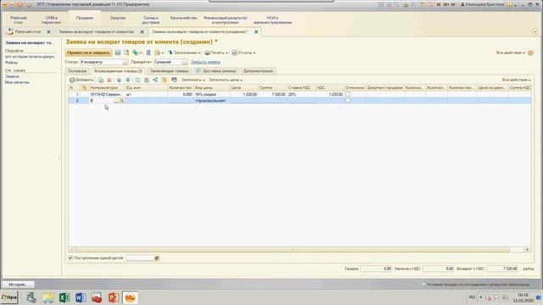Image resolution: width=543 pixels, height=305 pixels.
Task: Open Excel from the taskbar
Action: click(64, 297)
